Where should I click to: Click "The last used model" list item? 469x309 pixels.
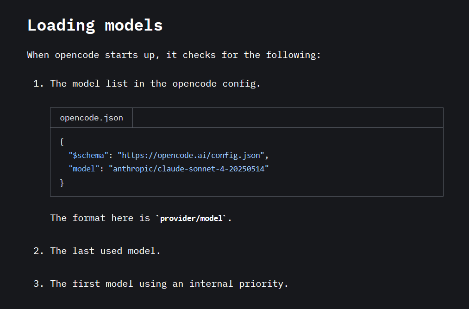coord(105,251)
